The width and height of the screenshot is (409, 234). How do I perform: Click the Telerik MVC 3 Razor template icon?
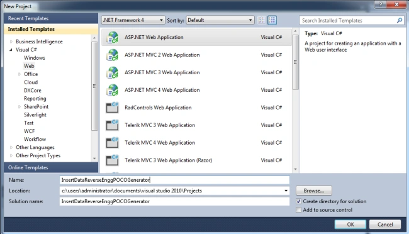click(113, 160)
